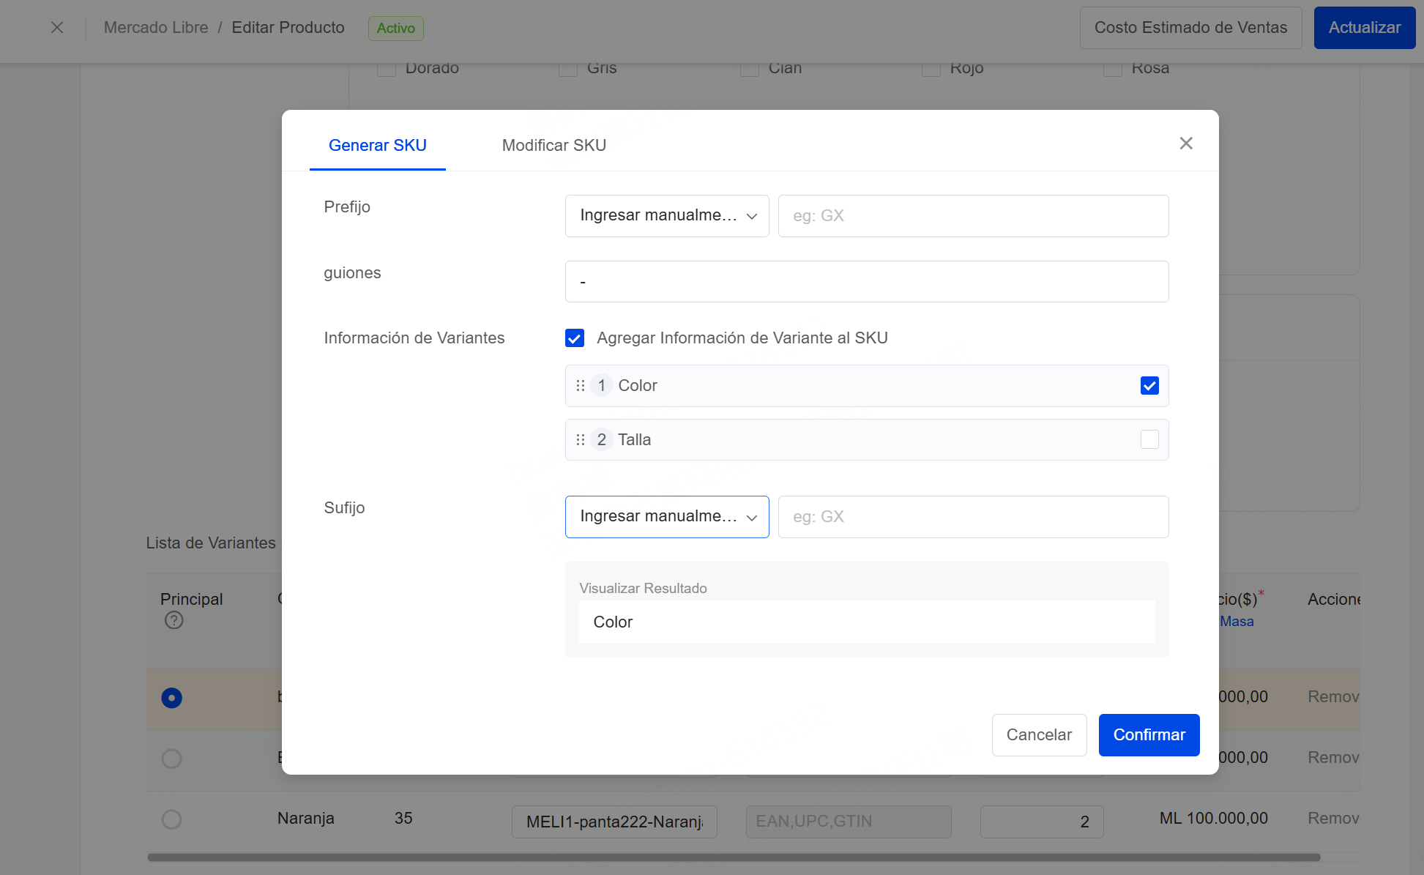Click the Naranja row stock quantity field

click(x=1042, y=822)
